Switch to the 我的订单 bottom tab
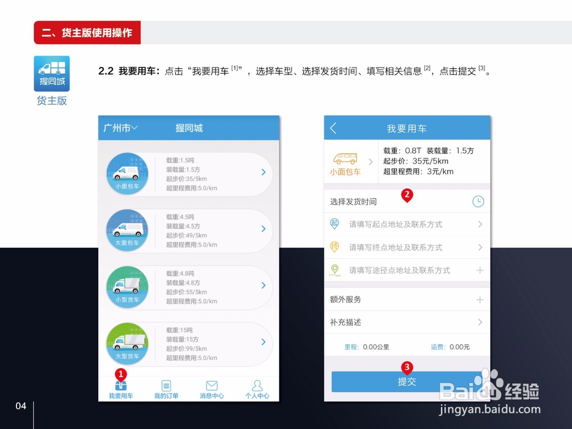The image size is (572, 429). coord(166,389)
